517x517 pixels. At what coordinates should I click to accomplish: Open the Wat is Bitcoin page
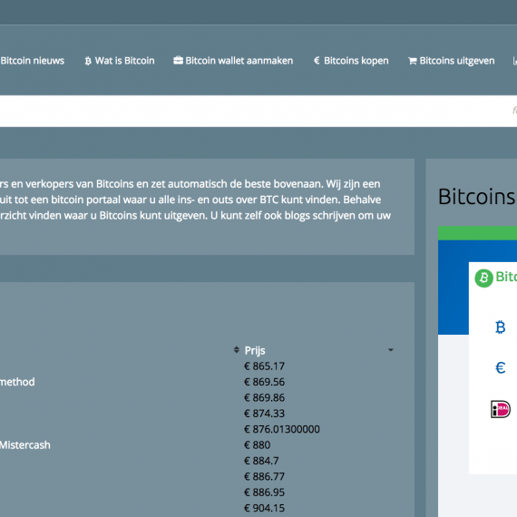pos(124,61)
